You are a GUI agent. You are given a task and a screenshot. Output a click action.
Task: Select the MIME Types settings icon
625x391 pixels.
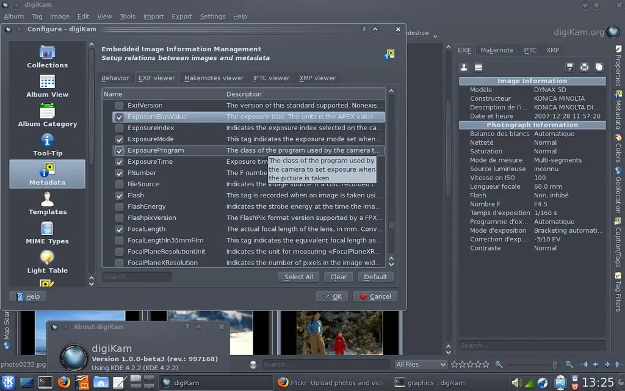coord(46,233)
